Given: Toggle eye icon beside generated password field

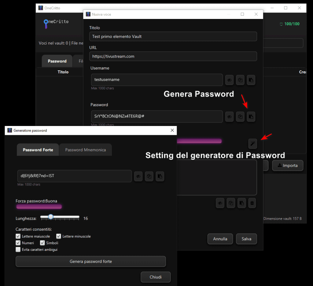Looking at the screenshot, I should [x=138, y=176].
